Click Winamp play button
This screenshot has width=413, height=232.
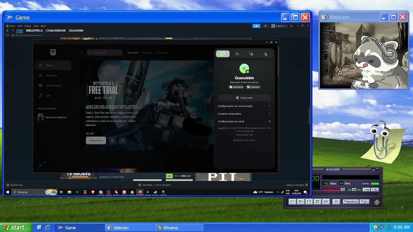click(301, 202)
